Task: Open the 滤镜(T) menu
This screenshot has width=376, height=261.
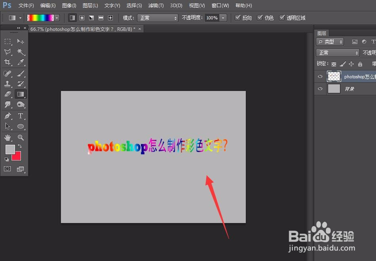Action: point(156,5)
